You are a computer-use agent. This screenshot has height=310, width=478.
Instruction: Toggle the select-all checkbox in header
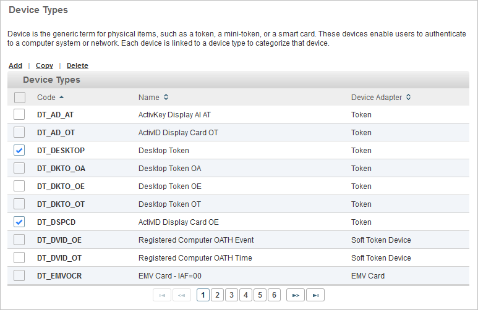[x=20, y=97]
